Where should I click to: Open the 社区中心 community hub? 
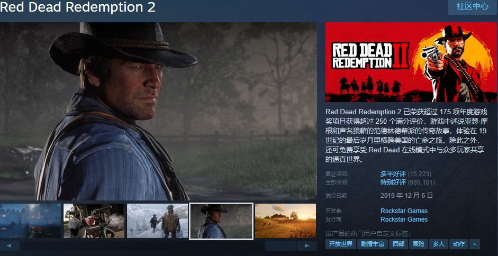click(472, 6)
